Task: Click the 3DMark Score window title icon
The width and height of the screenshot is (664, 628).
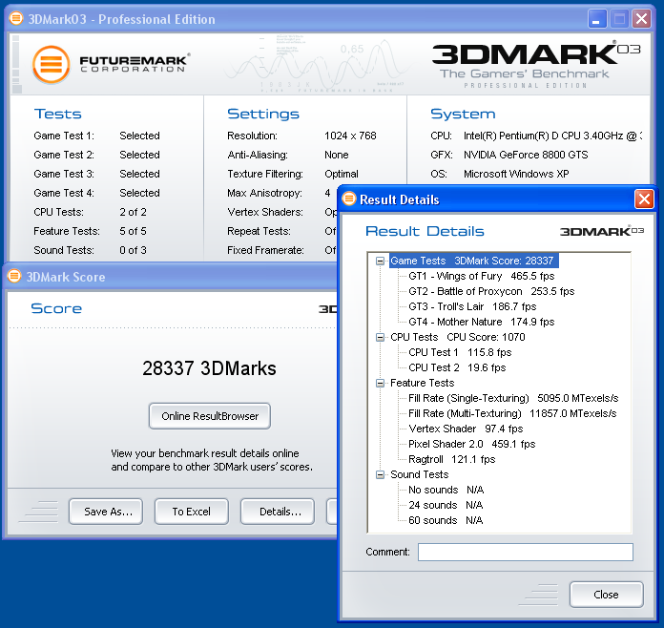Action: click(x=14, y=276)
